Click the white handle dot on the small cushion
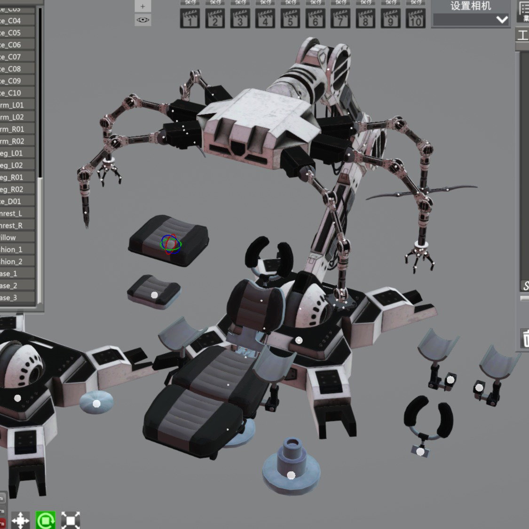The height and width of the screenshot is (529, 529). [154, 295]
